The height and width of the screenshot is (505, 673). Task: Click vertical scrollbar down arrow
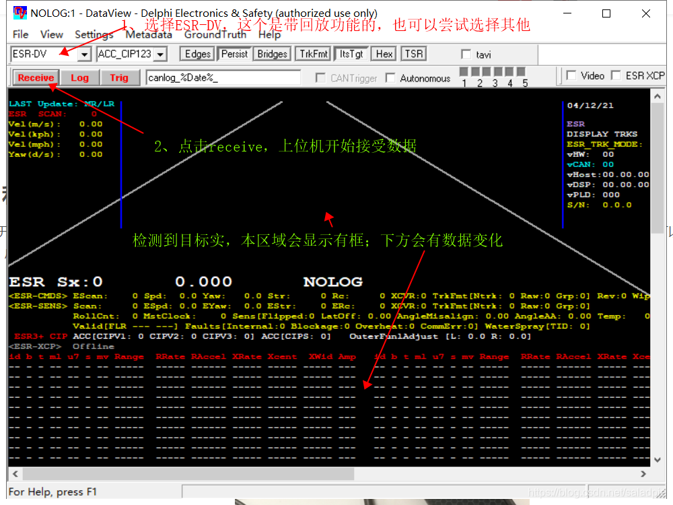(657, 459)
